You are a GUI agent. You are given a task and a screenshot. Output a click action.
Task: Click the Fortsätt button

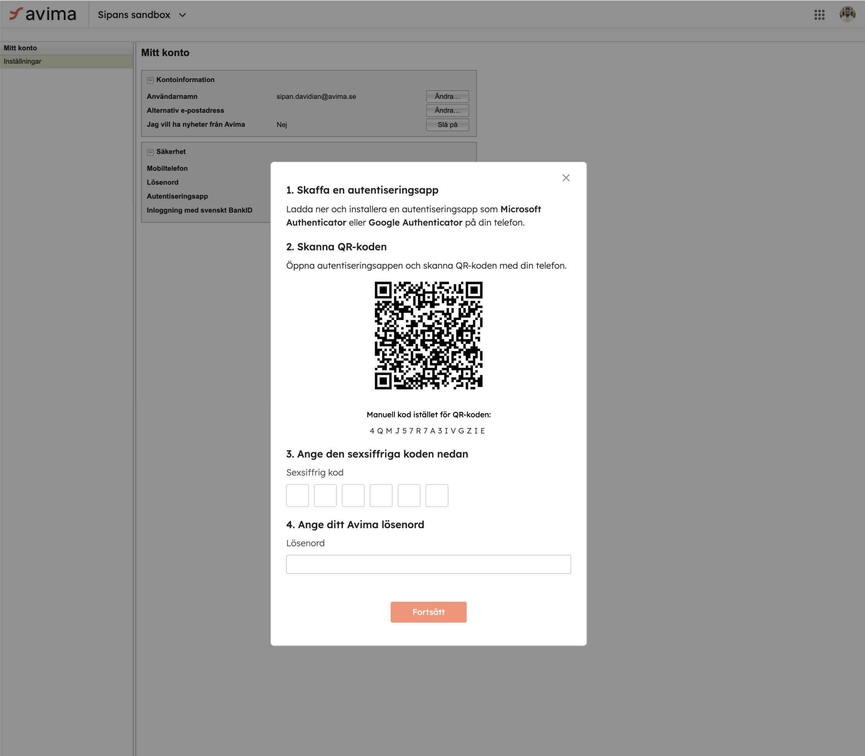pyautogui.click(x=428, y=612)
